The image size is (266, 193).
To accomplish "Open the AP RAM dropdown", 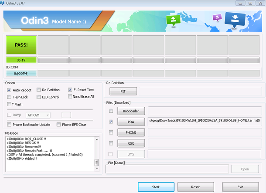I will pos(38,115).
